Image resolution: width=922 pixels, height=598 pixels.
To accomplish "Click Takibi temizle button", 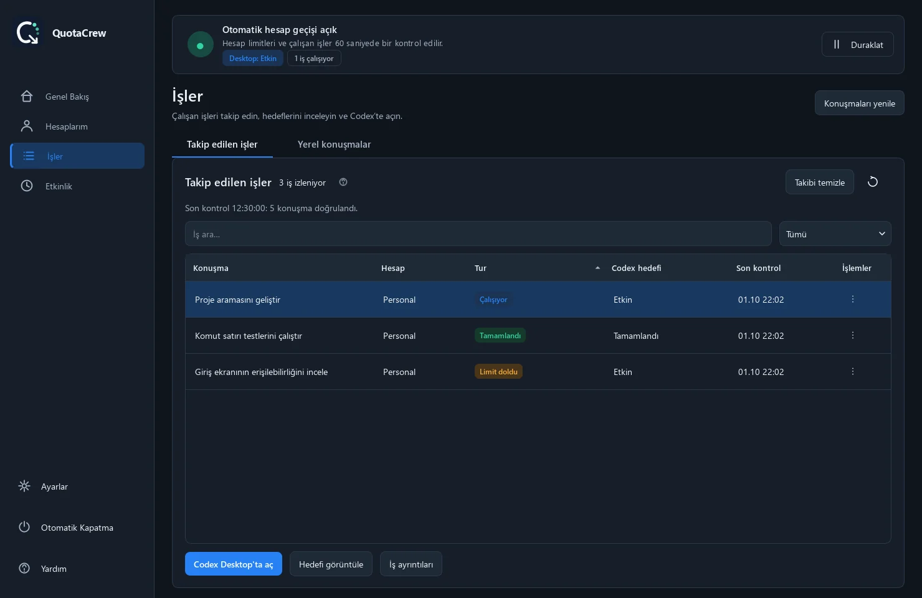I will coord(819,182).
